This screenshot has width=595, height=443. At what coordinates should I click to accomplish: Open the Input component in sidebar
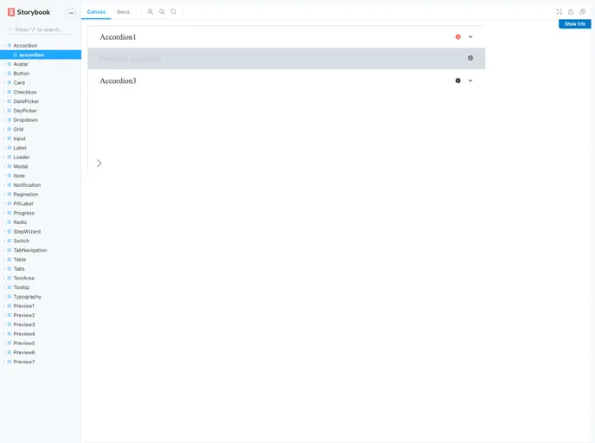19,138
